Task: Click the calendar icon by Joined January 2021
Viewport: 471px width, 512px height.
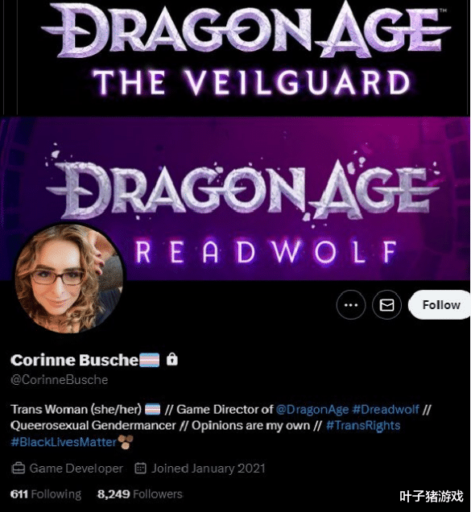Action: pos(140,469)
